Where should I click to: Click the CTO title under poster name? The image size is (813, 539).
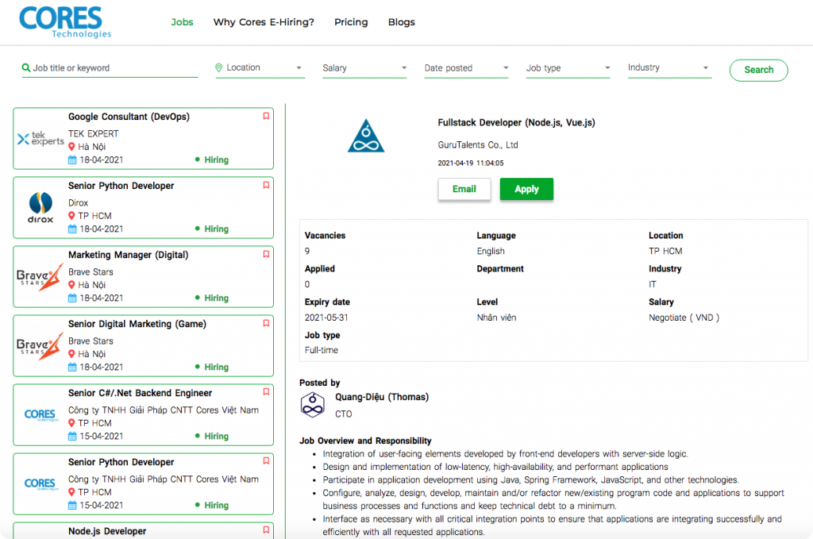343,414
